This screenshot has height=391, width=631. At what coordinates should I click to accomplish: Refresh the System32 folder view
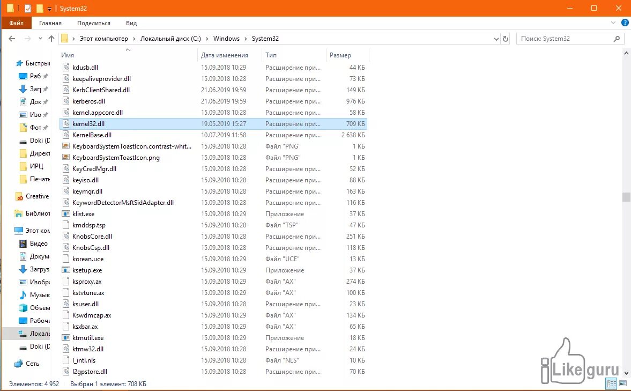pyautogui.click(x=506, y=39)
